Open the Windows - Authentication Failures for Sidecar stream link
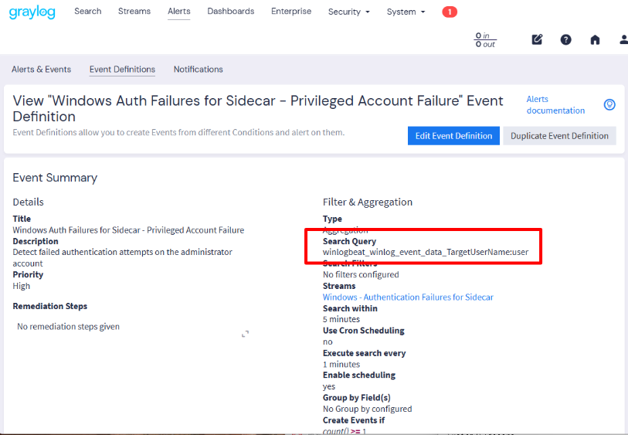 (408, 297)
